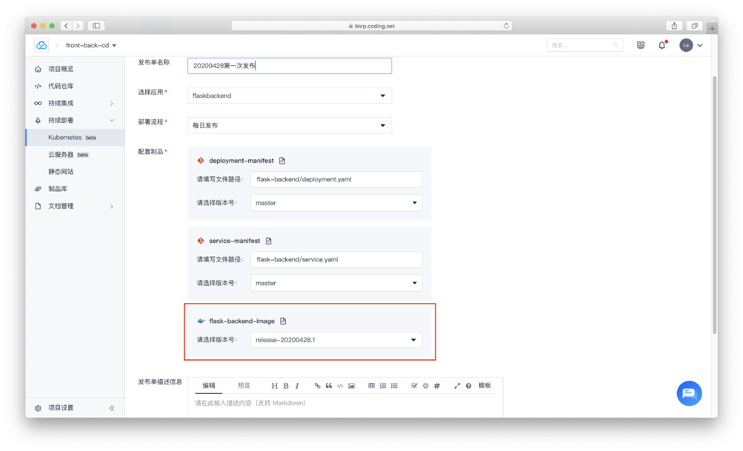The image size is (743, 451).
Task: Toggle the Safari sidebar button
Action: [x=96, y=26]
